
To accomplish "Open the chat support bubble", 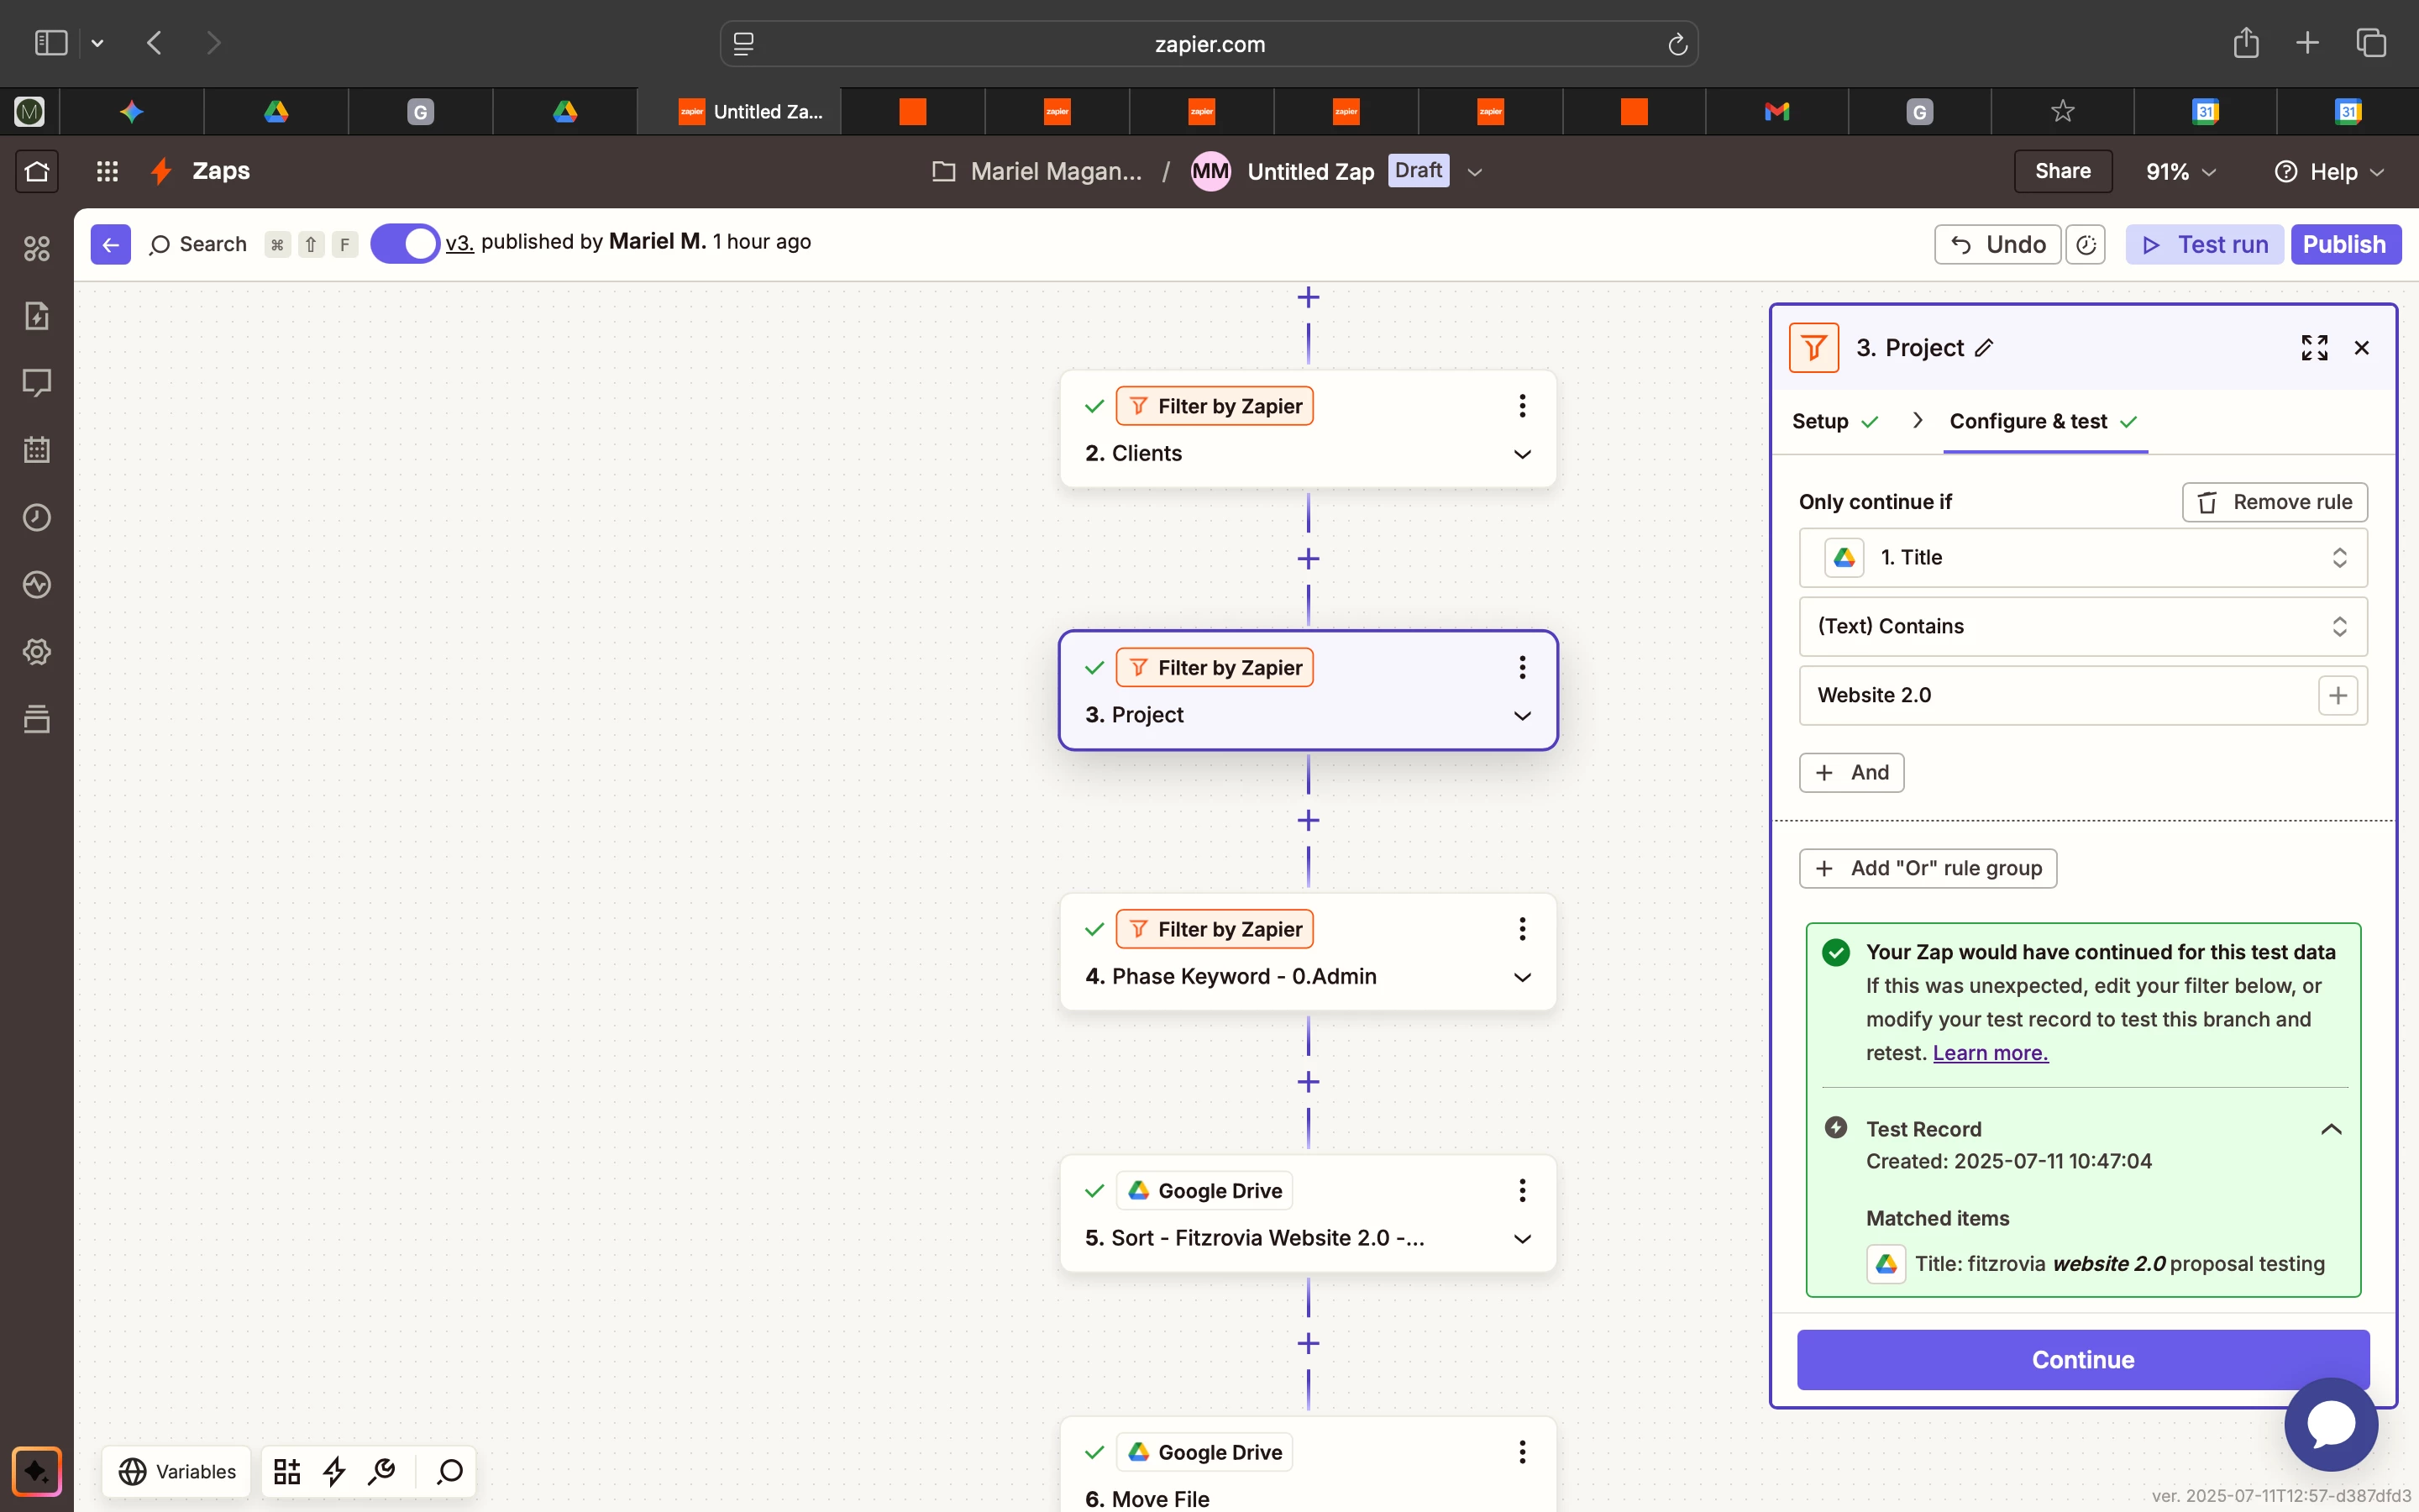I will [x=2330, y=1423].
